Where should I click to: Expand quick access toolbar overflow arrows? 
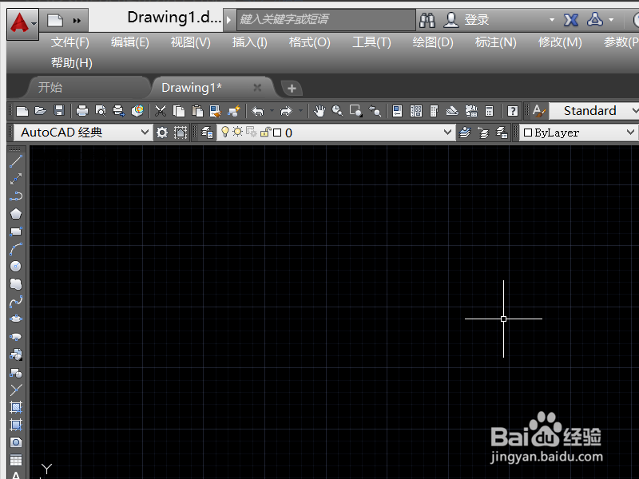click(77, 21)
